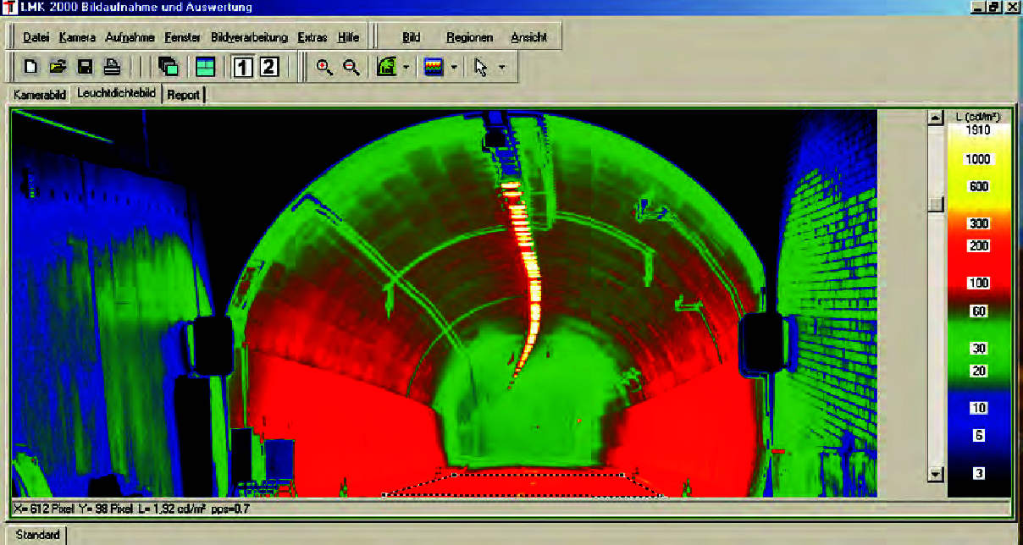Image resolution: width=1023 pixels, height=545 pixels.
Task: Click the 30 green level on color scale
Action: click(979, 349)
